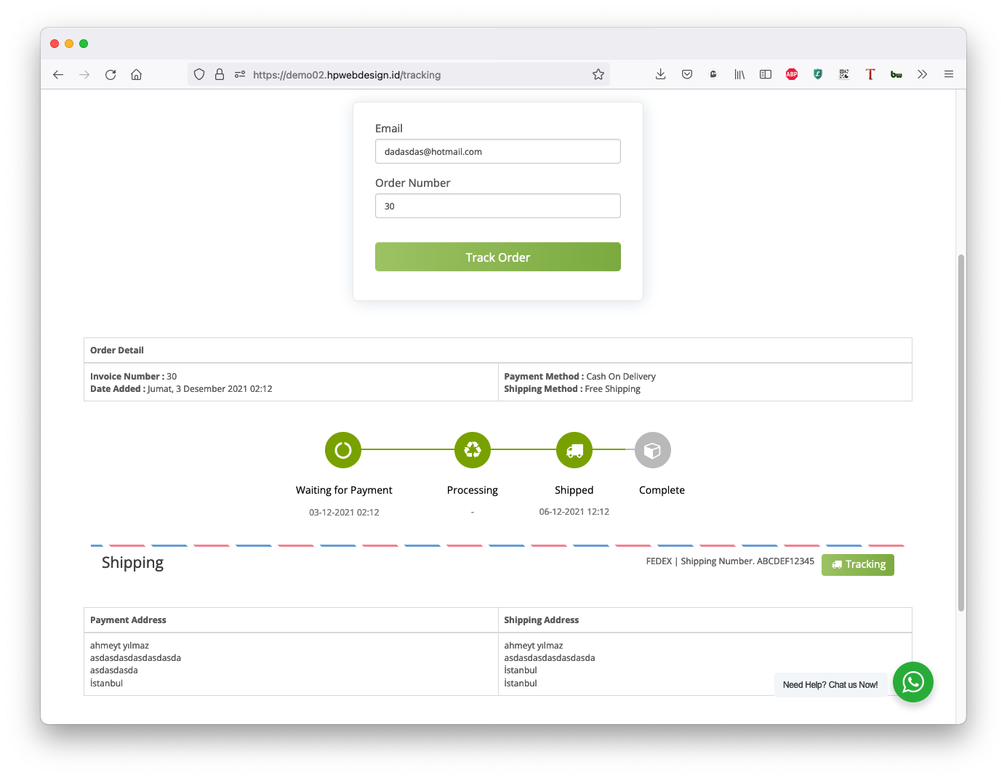
Task: Expand the extensions overflow chevron
Action: pyautogui.click(x=923, y=74)
